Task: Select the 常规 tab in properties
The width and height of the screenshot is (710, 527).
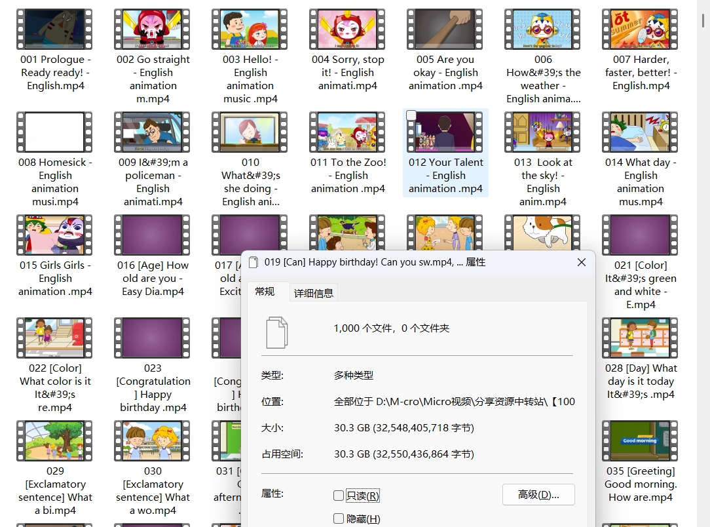Action: pyautogui.click(x=265, y=292)
